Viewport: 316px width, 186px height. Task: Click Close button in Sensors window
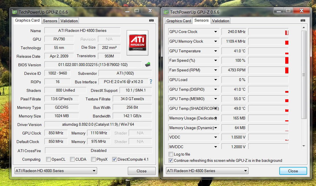pos(293,171)
